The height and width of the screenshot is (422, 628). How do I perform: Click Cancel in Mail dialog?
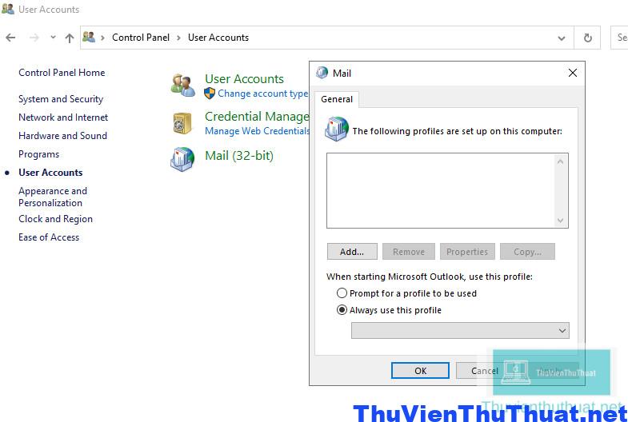point(484,370)
